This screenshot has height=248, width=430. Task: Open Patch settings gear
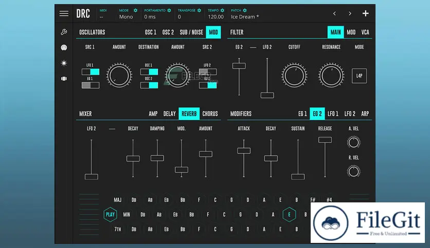pyautogui.click(x=245, y=10)
